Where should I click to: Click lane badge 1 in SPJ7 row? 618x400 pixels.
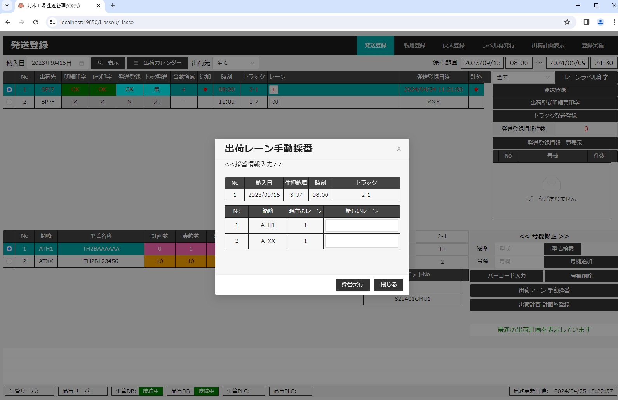click(273, 90)
